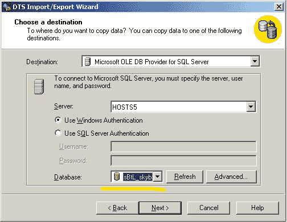This screenshot has height=222, width=287.
Task: Open Help for the wizard
Action: click(257, 208)
